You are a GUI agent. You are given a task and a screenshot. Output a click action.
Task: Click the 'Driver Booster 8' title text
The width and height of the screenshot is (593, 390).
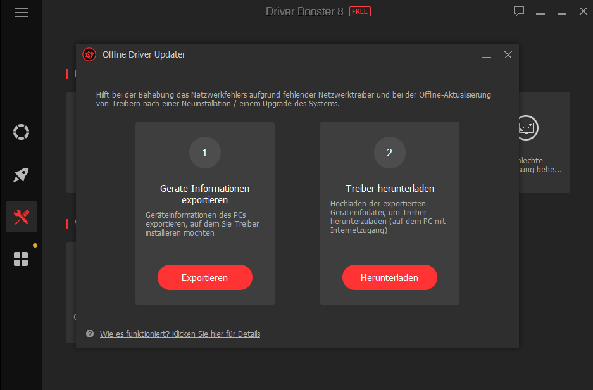point(304,11)
